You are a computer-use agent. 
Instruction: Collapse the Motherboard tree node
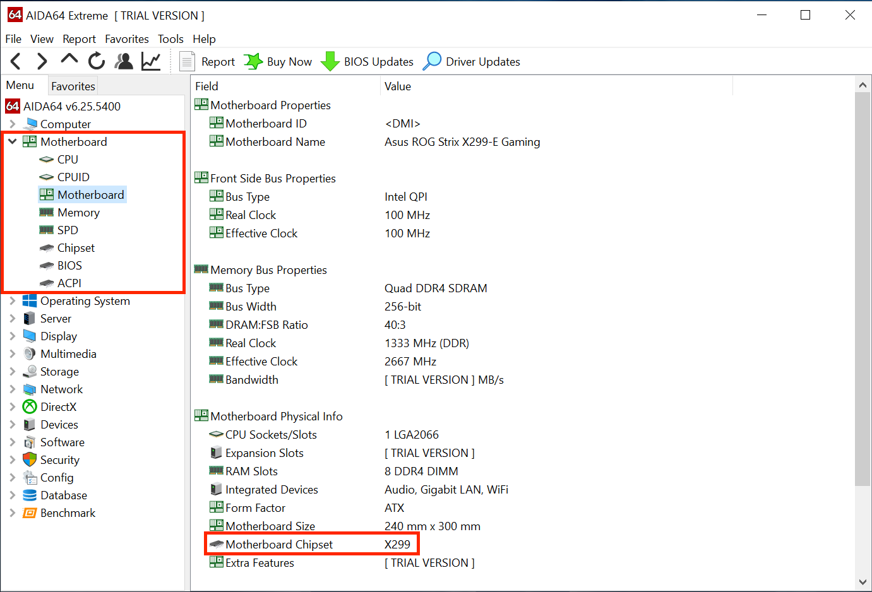(x=12, y=141)
